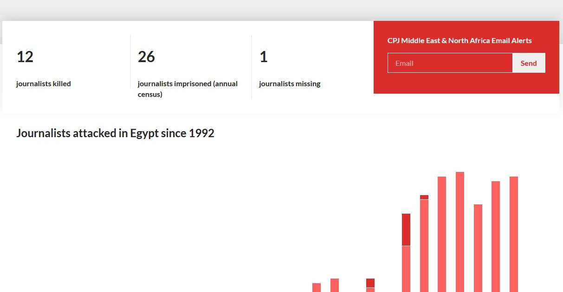Click dark red segment of third bar from left
563x292 pixels.
click(x=370, y=283)
